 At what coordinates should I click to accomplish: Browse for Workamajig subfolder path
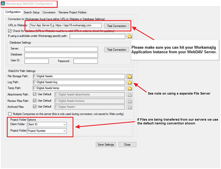point(129,36)
